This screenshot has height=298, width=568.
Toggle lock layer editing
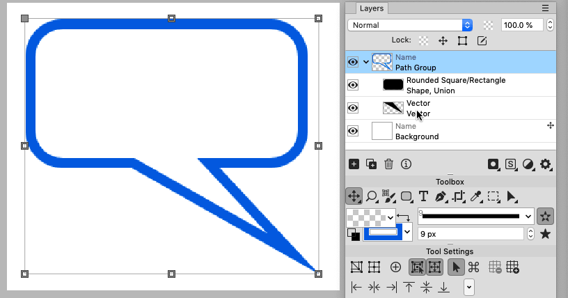point(482,40)
